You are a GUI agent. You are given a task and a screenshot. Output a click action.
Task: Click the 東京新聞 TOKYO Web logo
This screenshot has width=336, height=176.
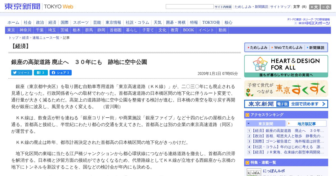pyautogui.click(x=39, y=6)
